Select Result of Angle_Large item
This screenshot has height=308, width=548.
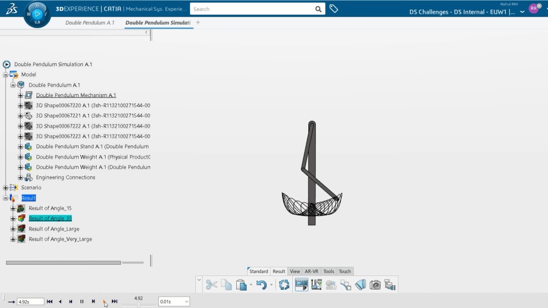point(54,229)
